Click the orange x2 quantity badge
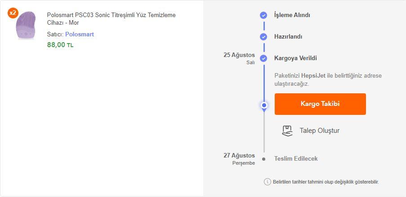 click(x=13, y=13)
